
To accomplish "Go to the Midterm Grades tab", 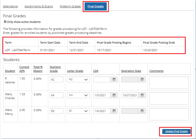I will pos(70,6).
